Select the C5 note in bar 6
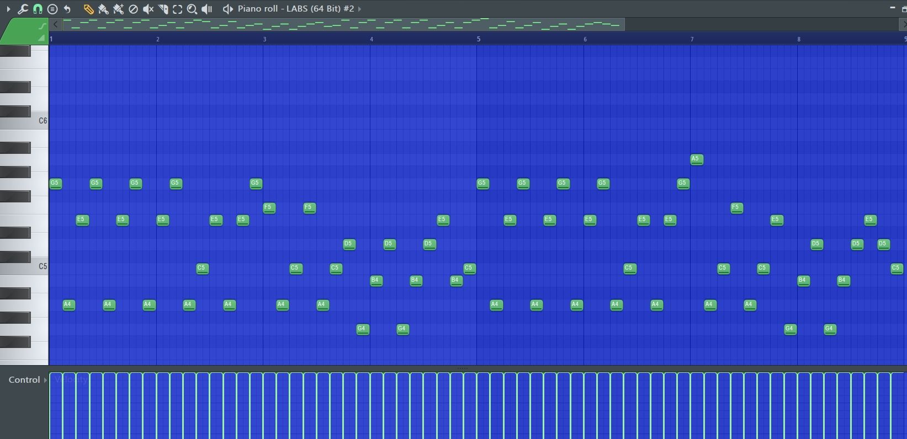The height and width of the screenshot is (439, 907). coord(629,269)
